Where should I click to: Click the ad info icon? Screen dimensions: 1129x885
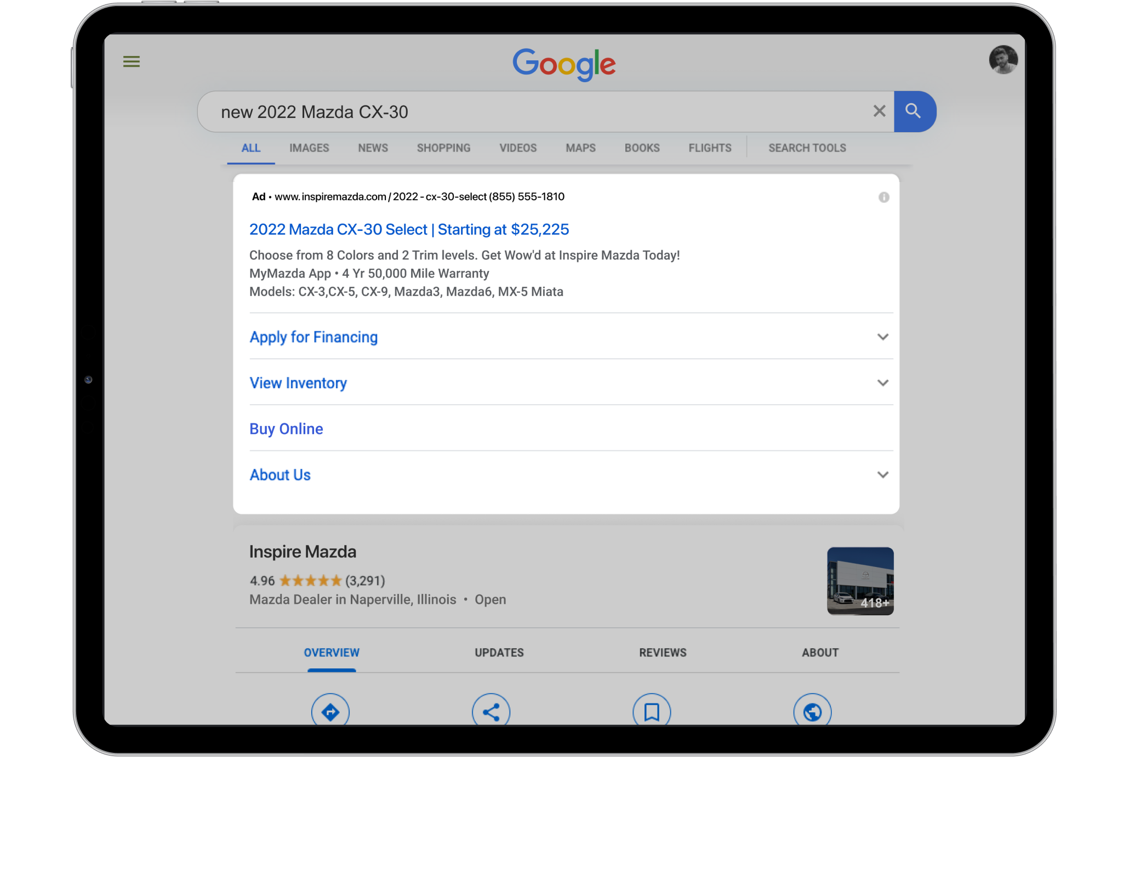pyautogui.click(x=883, y=197)
